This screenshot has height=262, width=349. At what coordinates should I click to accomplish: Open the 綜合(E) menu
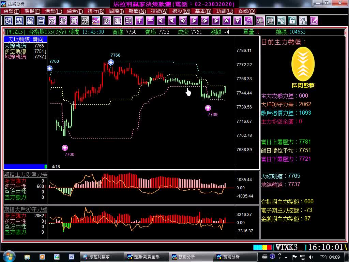75,11
